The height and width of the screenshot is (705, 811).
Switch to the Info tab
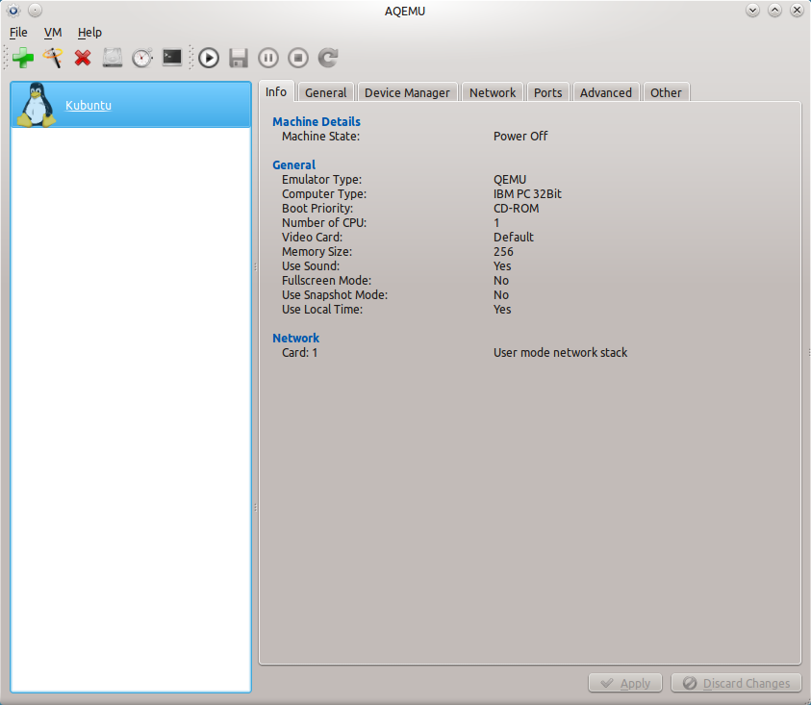click(276, 91)
